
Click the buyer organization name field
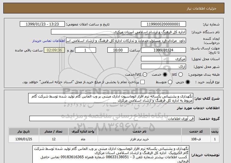click(118, 32)
